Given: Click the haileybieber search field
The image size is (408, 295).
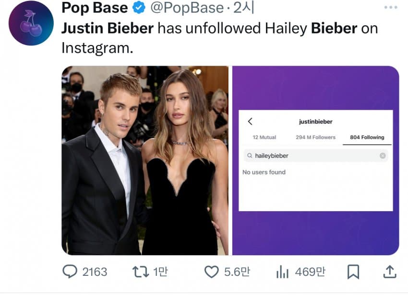Looking at the screenshot, I should [x=312, y=156].
